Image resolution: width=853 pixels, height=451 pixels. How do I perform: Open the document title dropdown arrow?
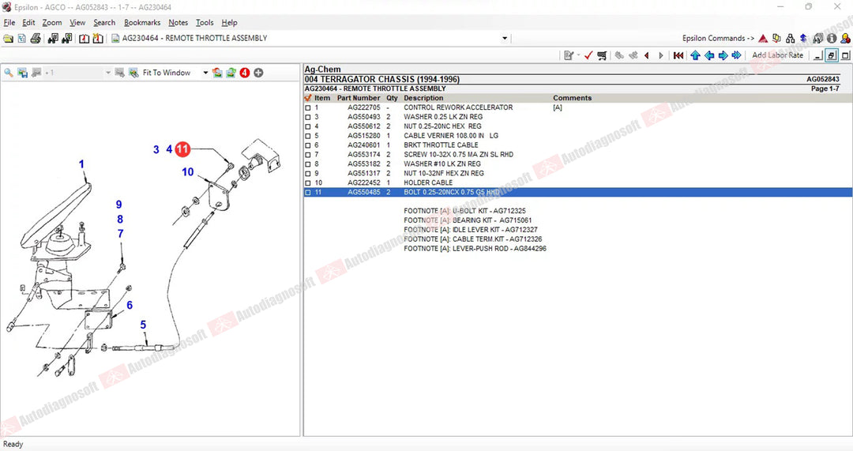[x=504, y=39]
